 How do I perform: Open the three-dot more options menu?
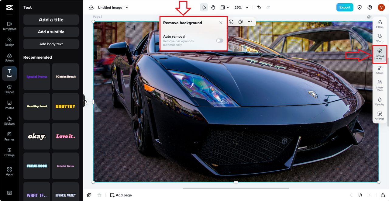250,22
